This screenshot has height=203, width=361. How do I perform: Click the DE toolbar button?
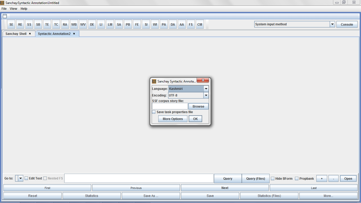click(92, 24)
